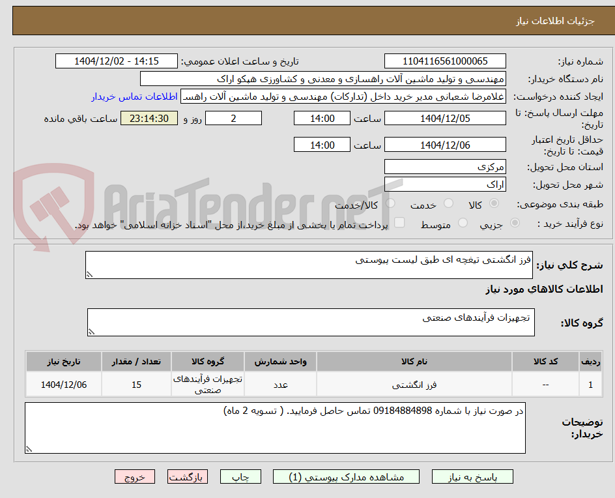Viewport: 615px width, 498px height.
Task: Select the خدمت radio button
Action: [x=448, y=203]
